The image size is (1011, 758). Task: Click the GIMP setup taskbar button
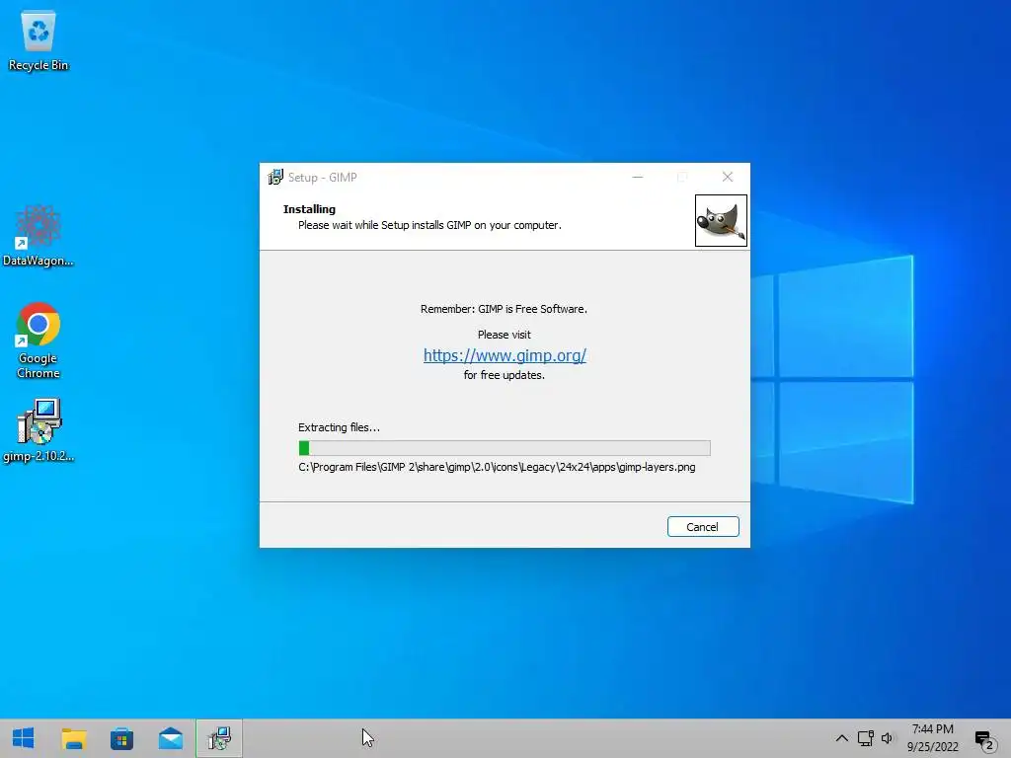(x=219, y=738)
